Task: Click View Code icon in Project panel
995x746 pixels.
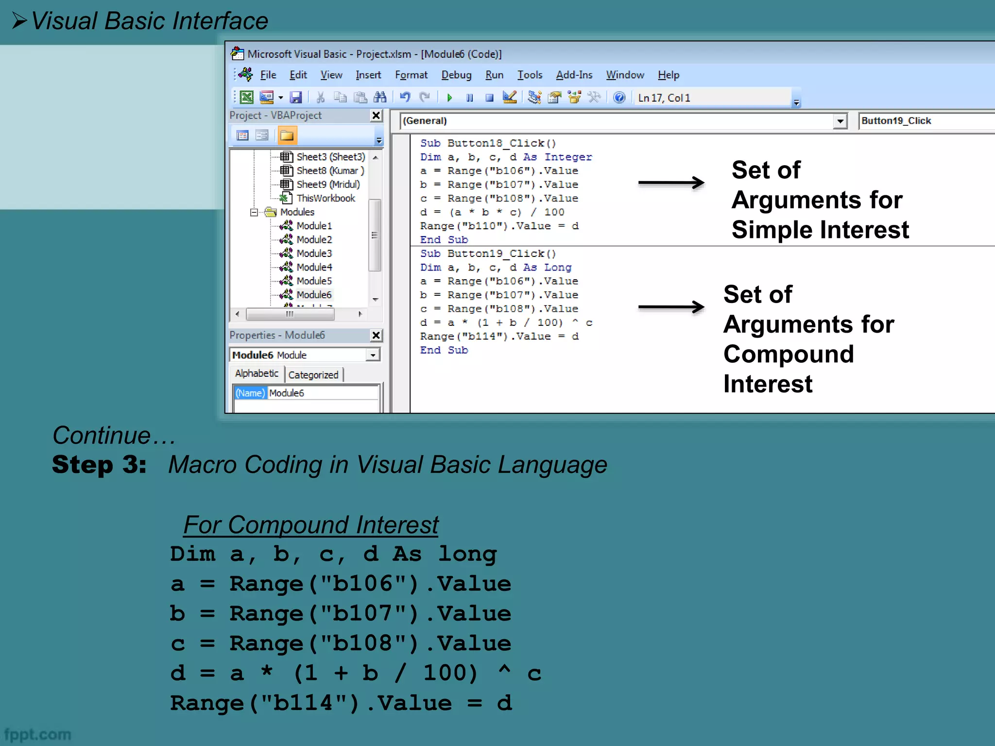Action: tap(242, 136)
